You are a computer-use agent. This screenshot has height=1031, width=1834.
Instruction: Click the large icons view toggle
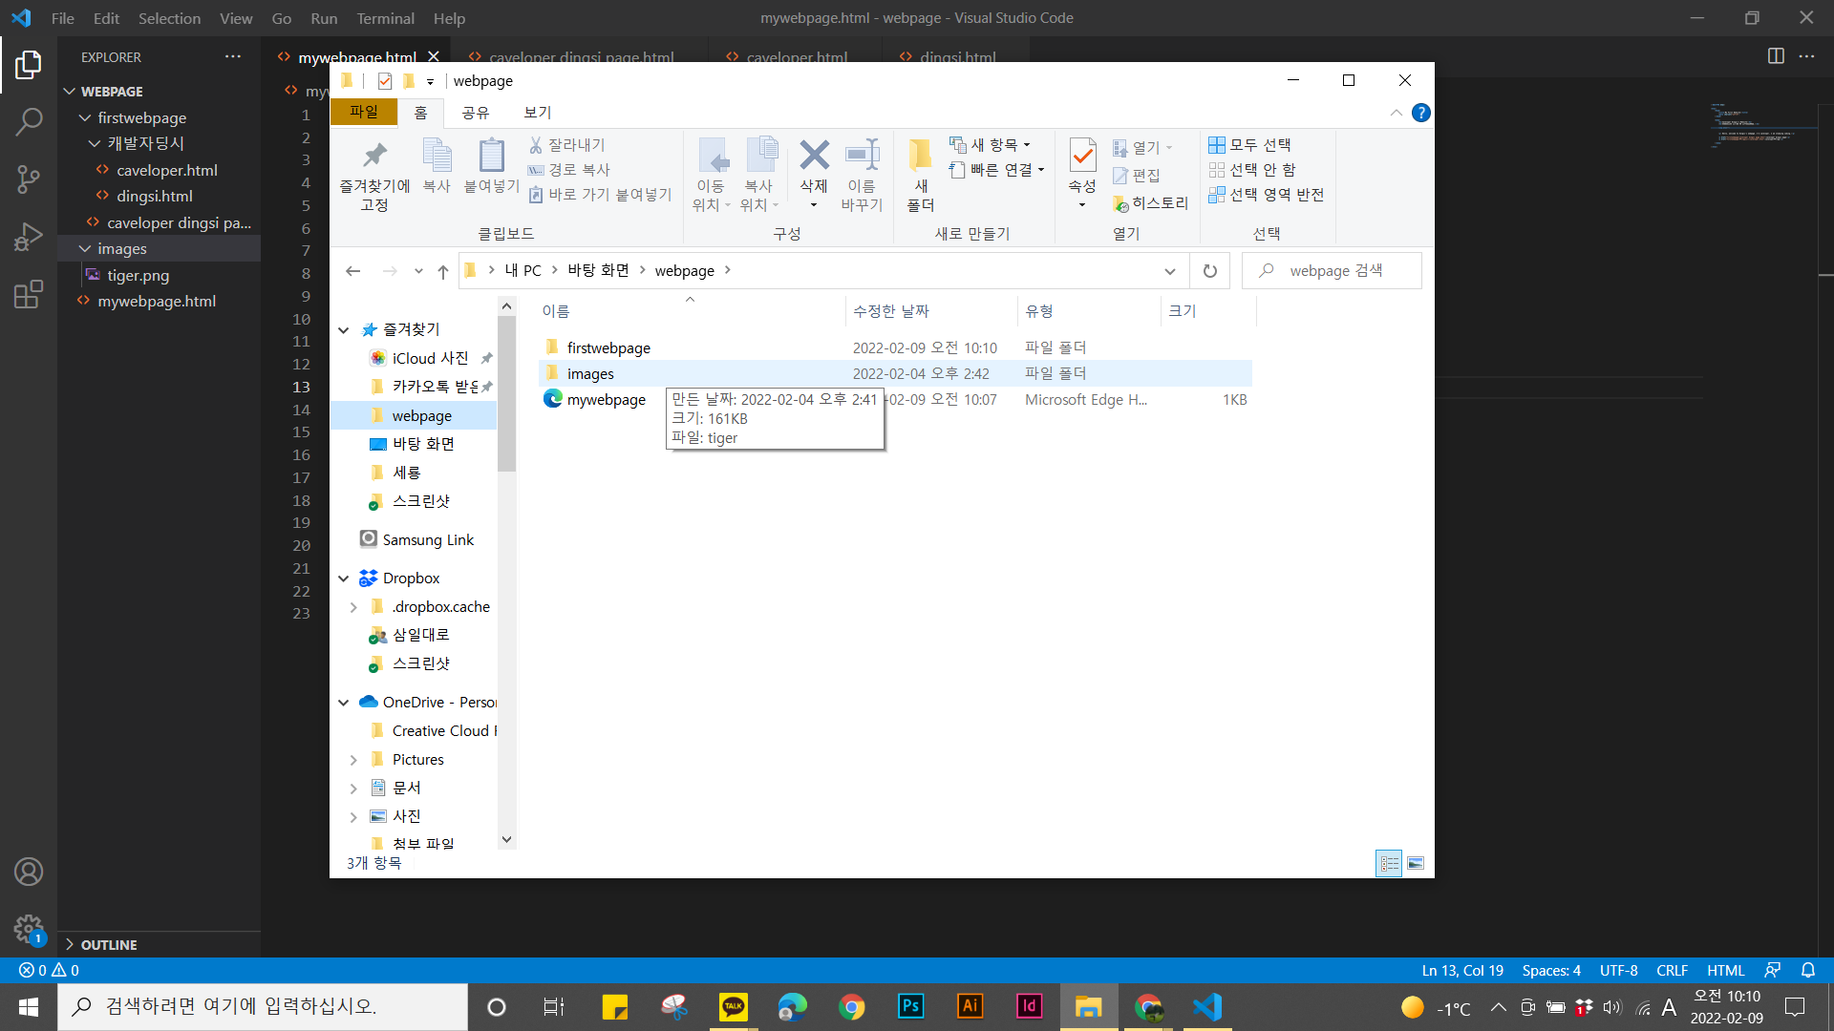point(1416,863)
